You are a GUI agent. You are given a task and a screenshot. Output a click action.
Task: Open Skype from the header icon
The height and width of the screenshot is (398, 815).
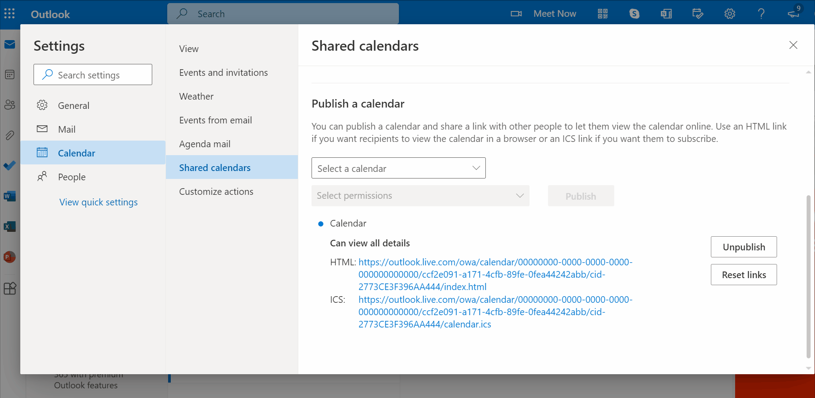pos(635,14)
